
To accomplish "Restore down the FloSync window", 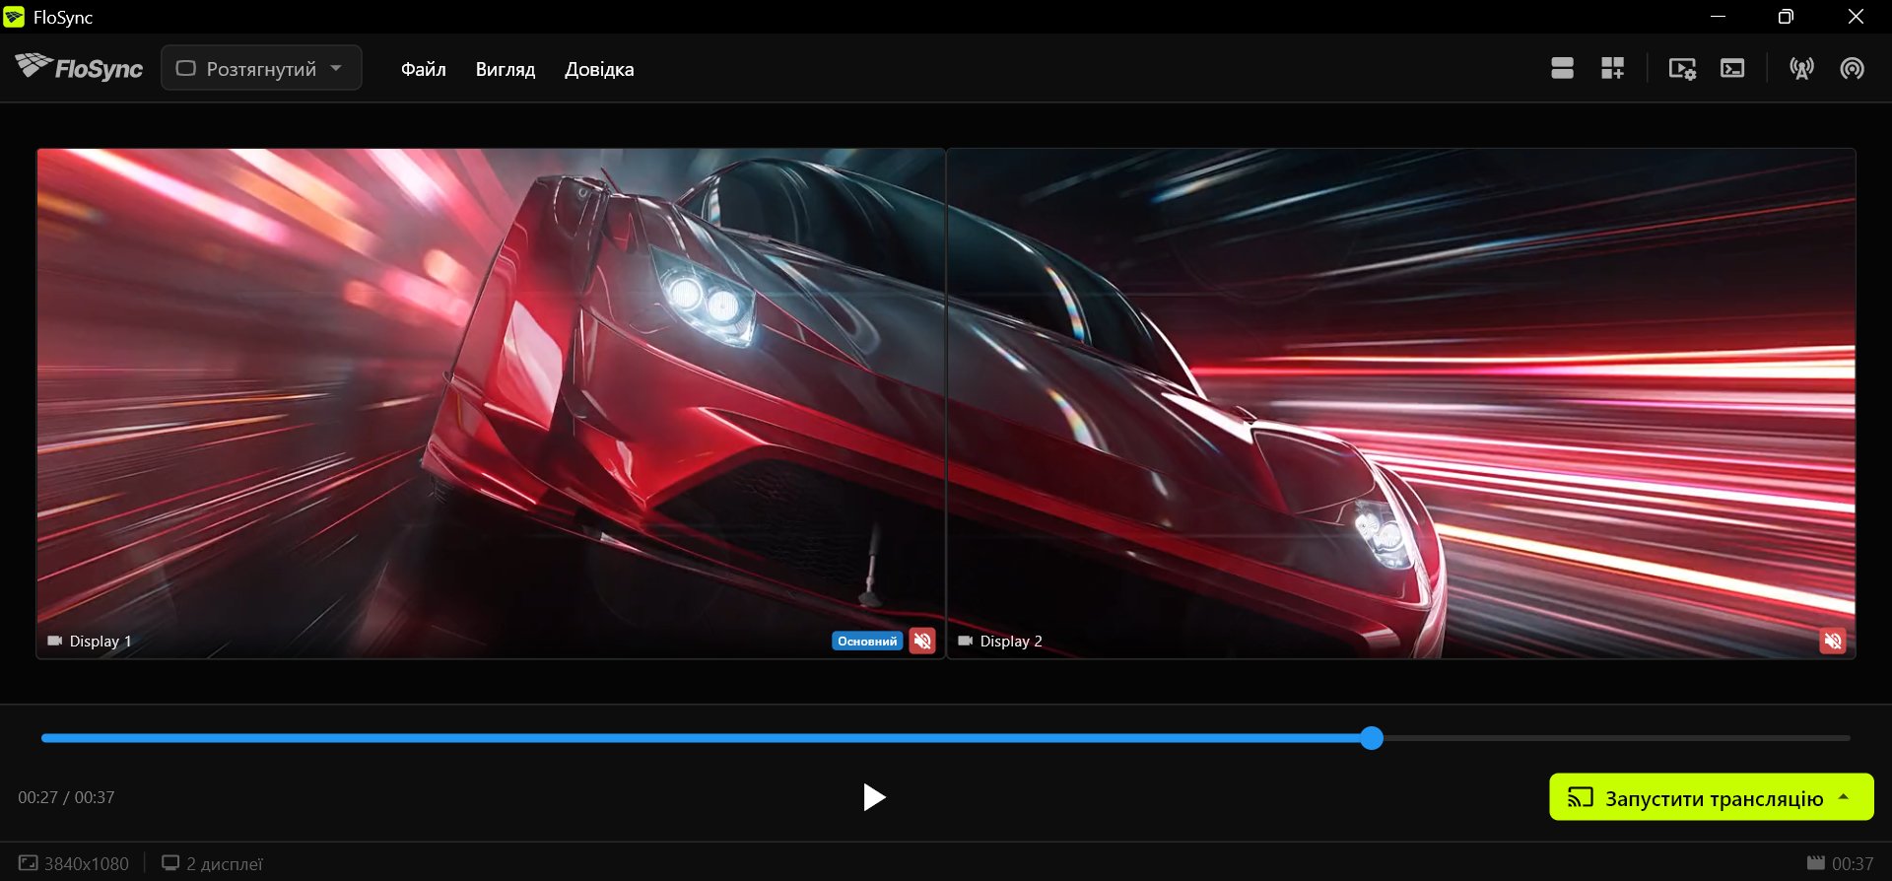I will (1786, 17).
